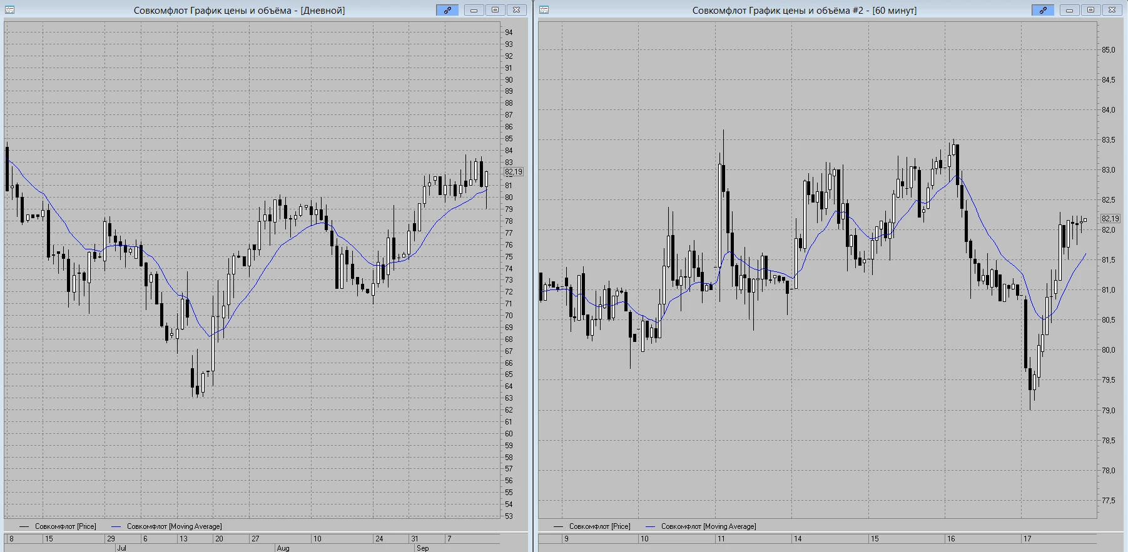Click the date label 17 on the 60 минут time axis

pos(1027,539)
